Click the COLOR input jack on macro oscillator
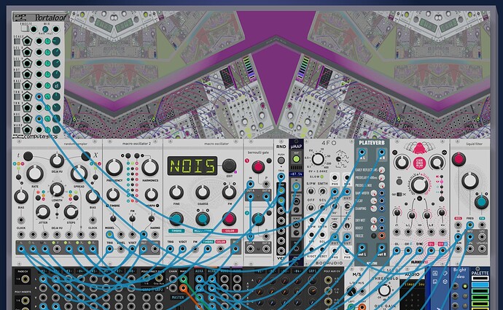This screenshot has width=503, height=310. pyautogui.click(x=220, y=249)
